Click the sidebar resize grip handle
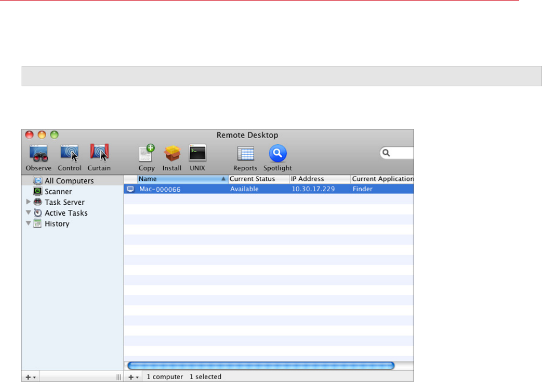Viewport: 542px width, 382px height. point(118,377)
